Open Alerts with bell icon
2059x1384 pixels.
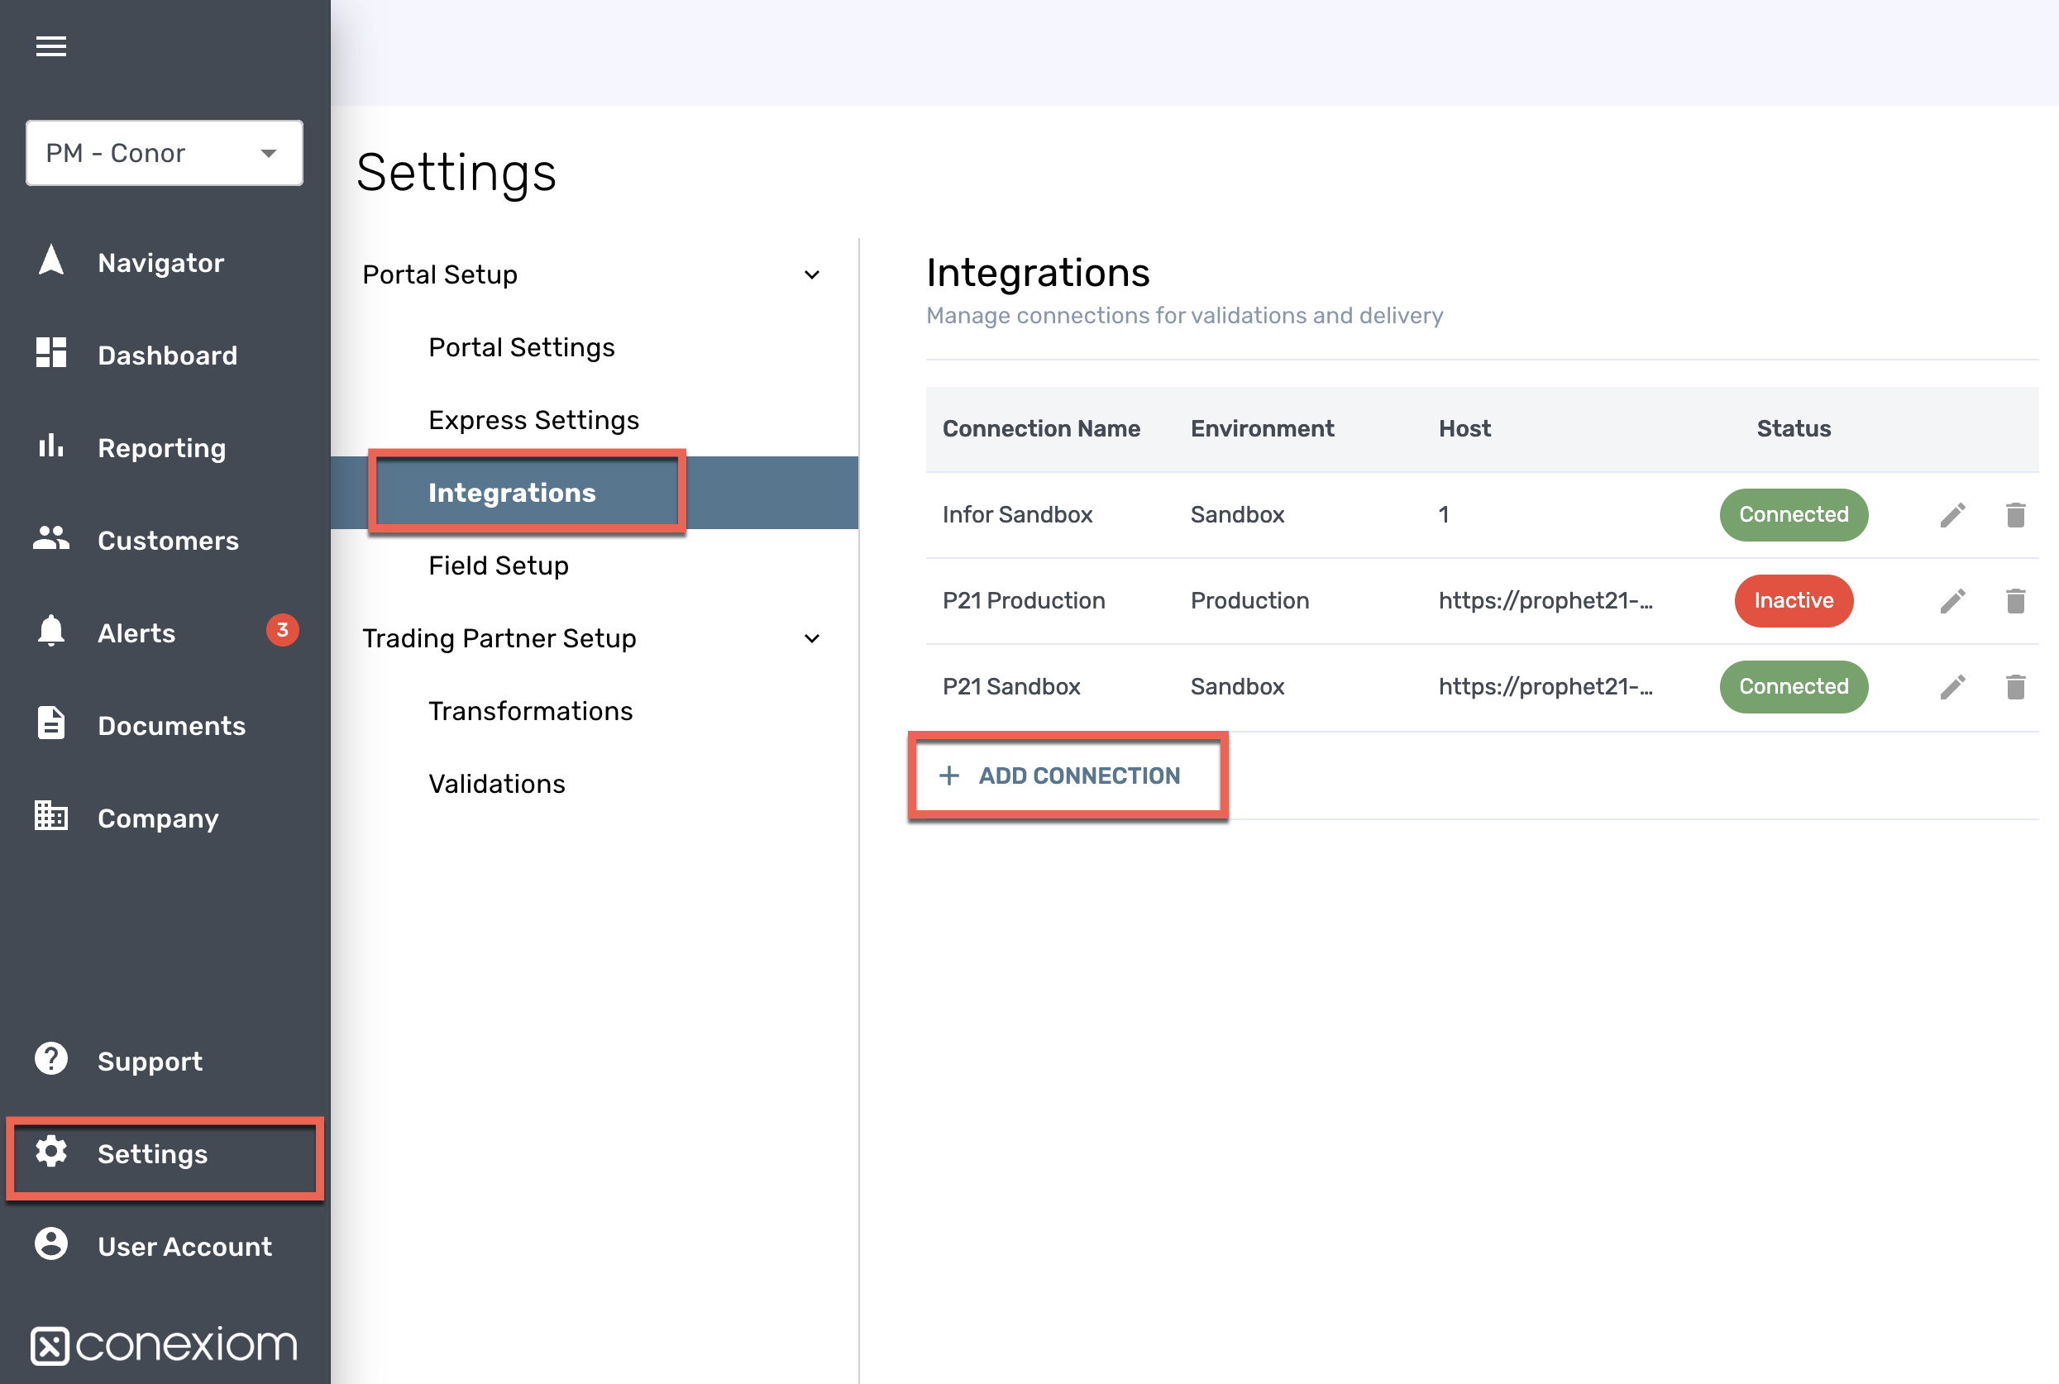[136, 632]
